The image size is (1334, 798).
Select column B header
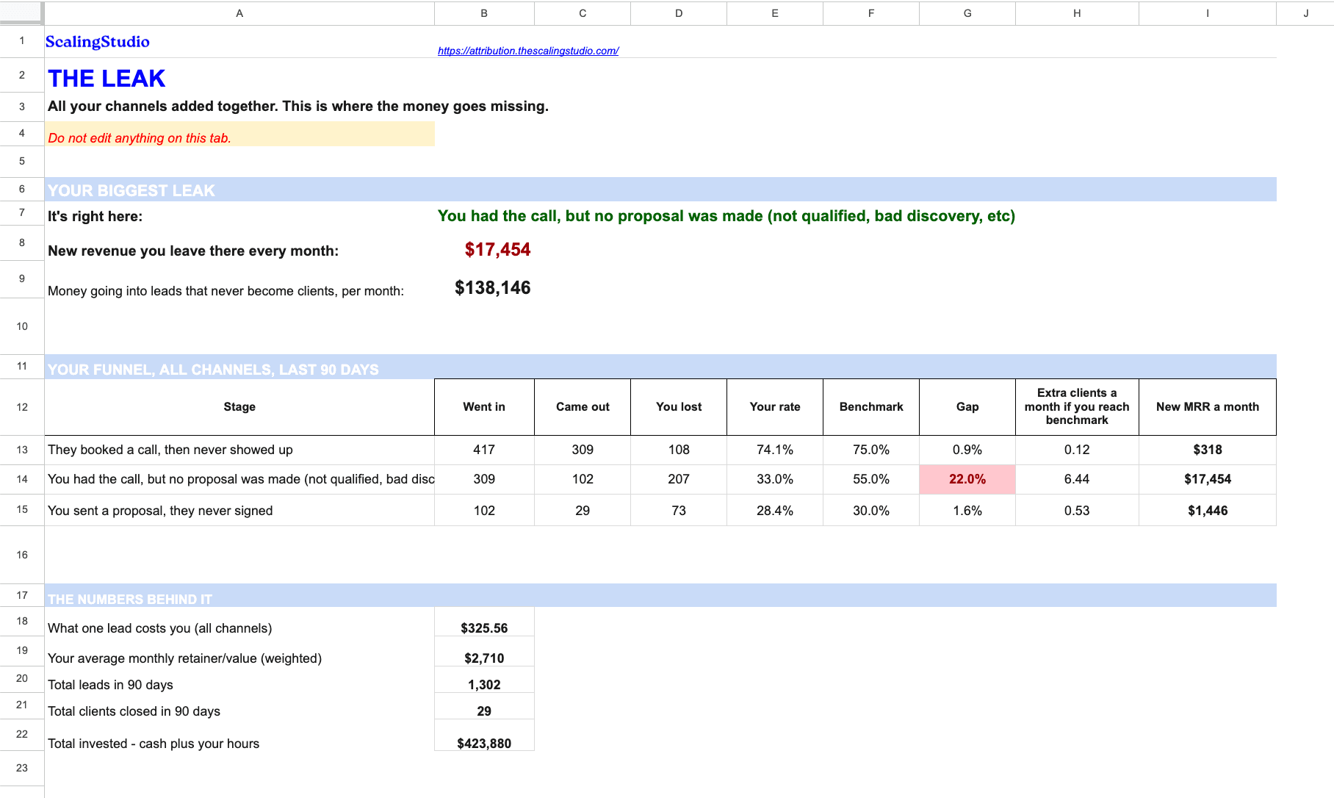[484, 13]
